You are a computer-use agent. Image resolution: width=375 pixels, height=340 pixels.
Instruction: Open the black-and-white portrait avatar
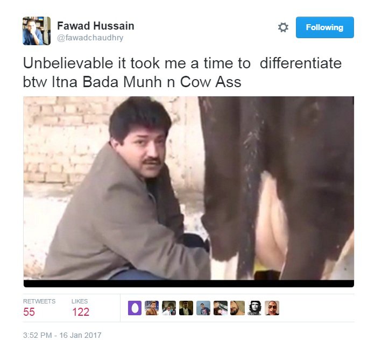(x=254, y=308)
